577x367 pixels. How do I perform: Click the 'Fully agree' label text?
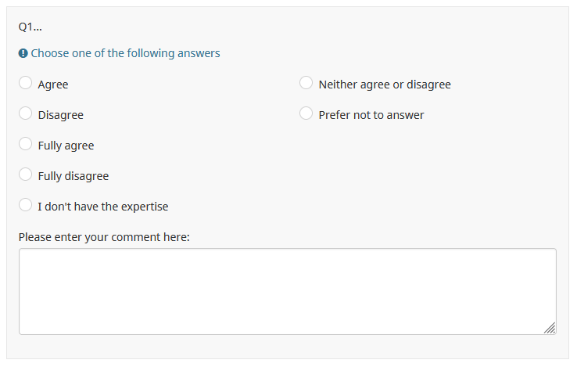point(66,146)
